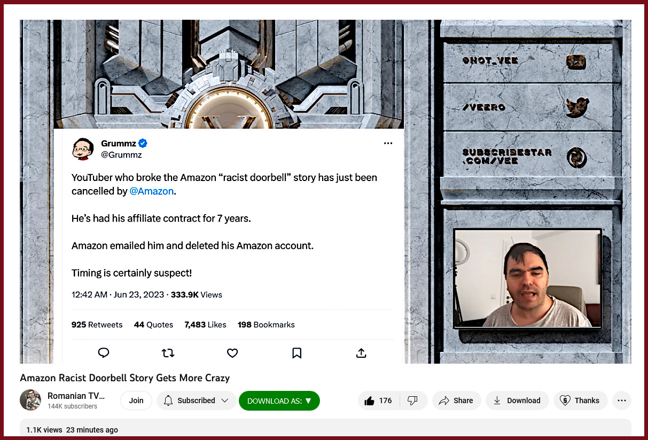
Task: Open the more actions ellipsis menu
Action: [x=622, y=400]
